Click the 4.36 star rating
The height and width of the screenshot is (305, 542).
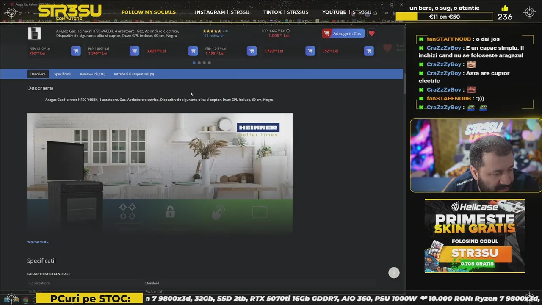[215, 31]
